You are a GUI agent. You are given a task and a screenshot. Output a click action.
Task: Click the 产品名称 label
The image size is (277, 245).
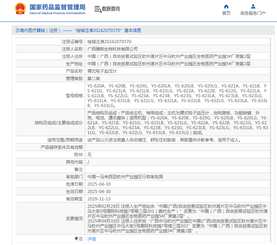(x=74, y=71)
